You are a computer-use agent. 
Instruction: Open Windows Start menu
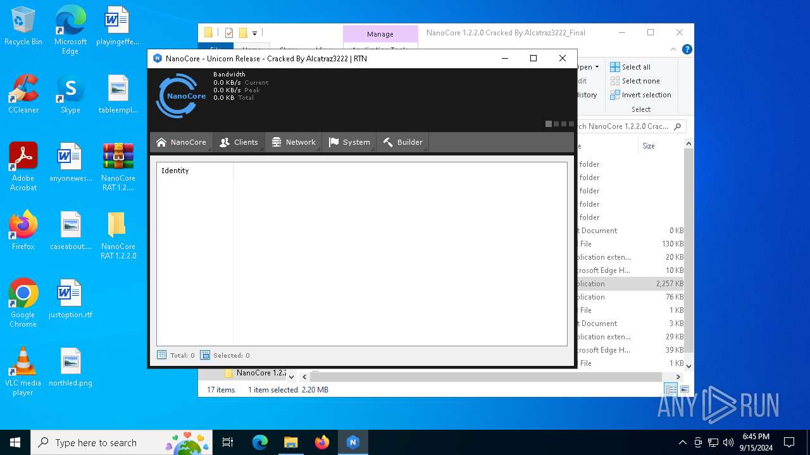tap(15, 442)
